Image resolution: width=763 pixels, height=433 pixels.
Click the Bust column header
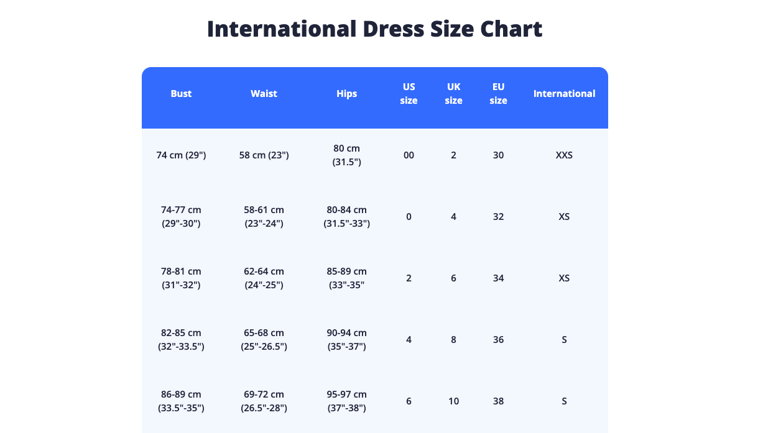(x=181, y=94)
